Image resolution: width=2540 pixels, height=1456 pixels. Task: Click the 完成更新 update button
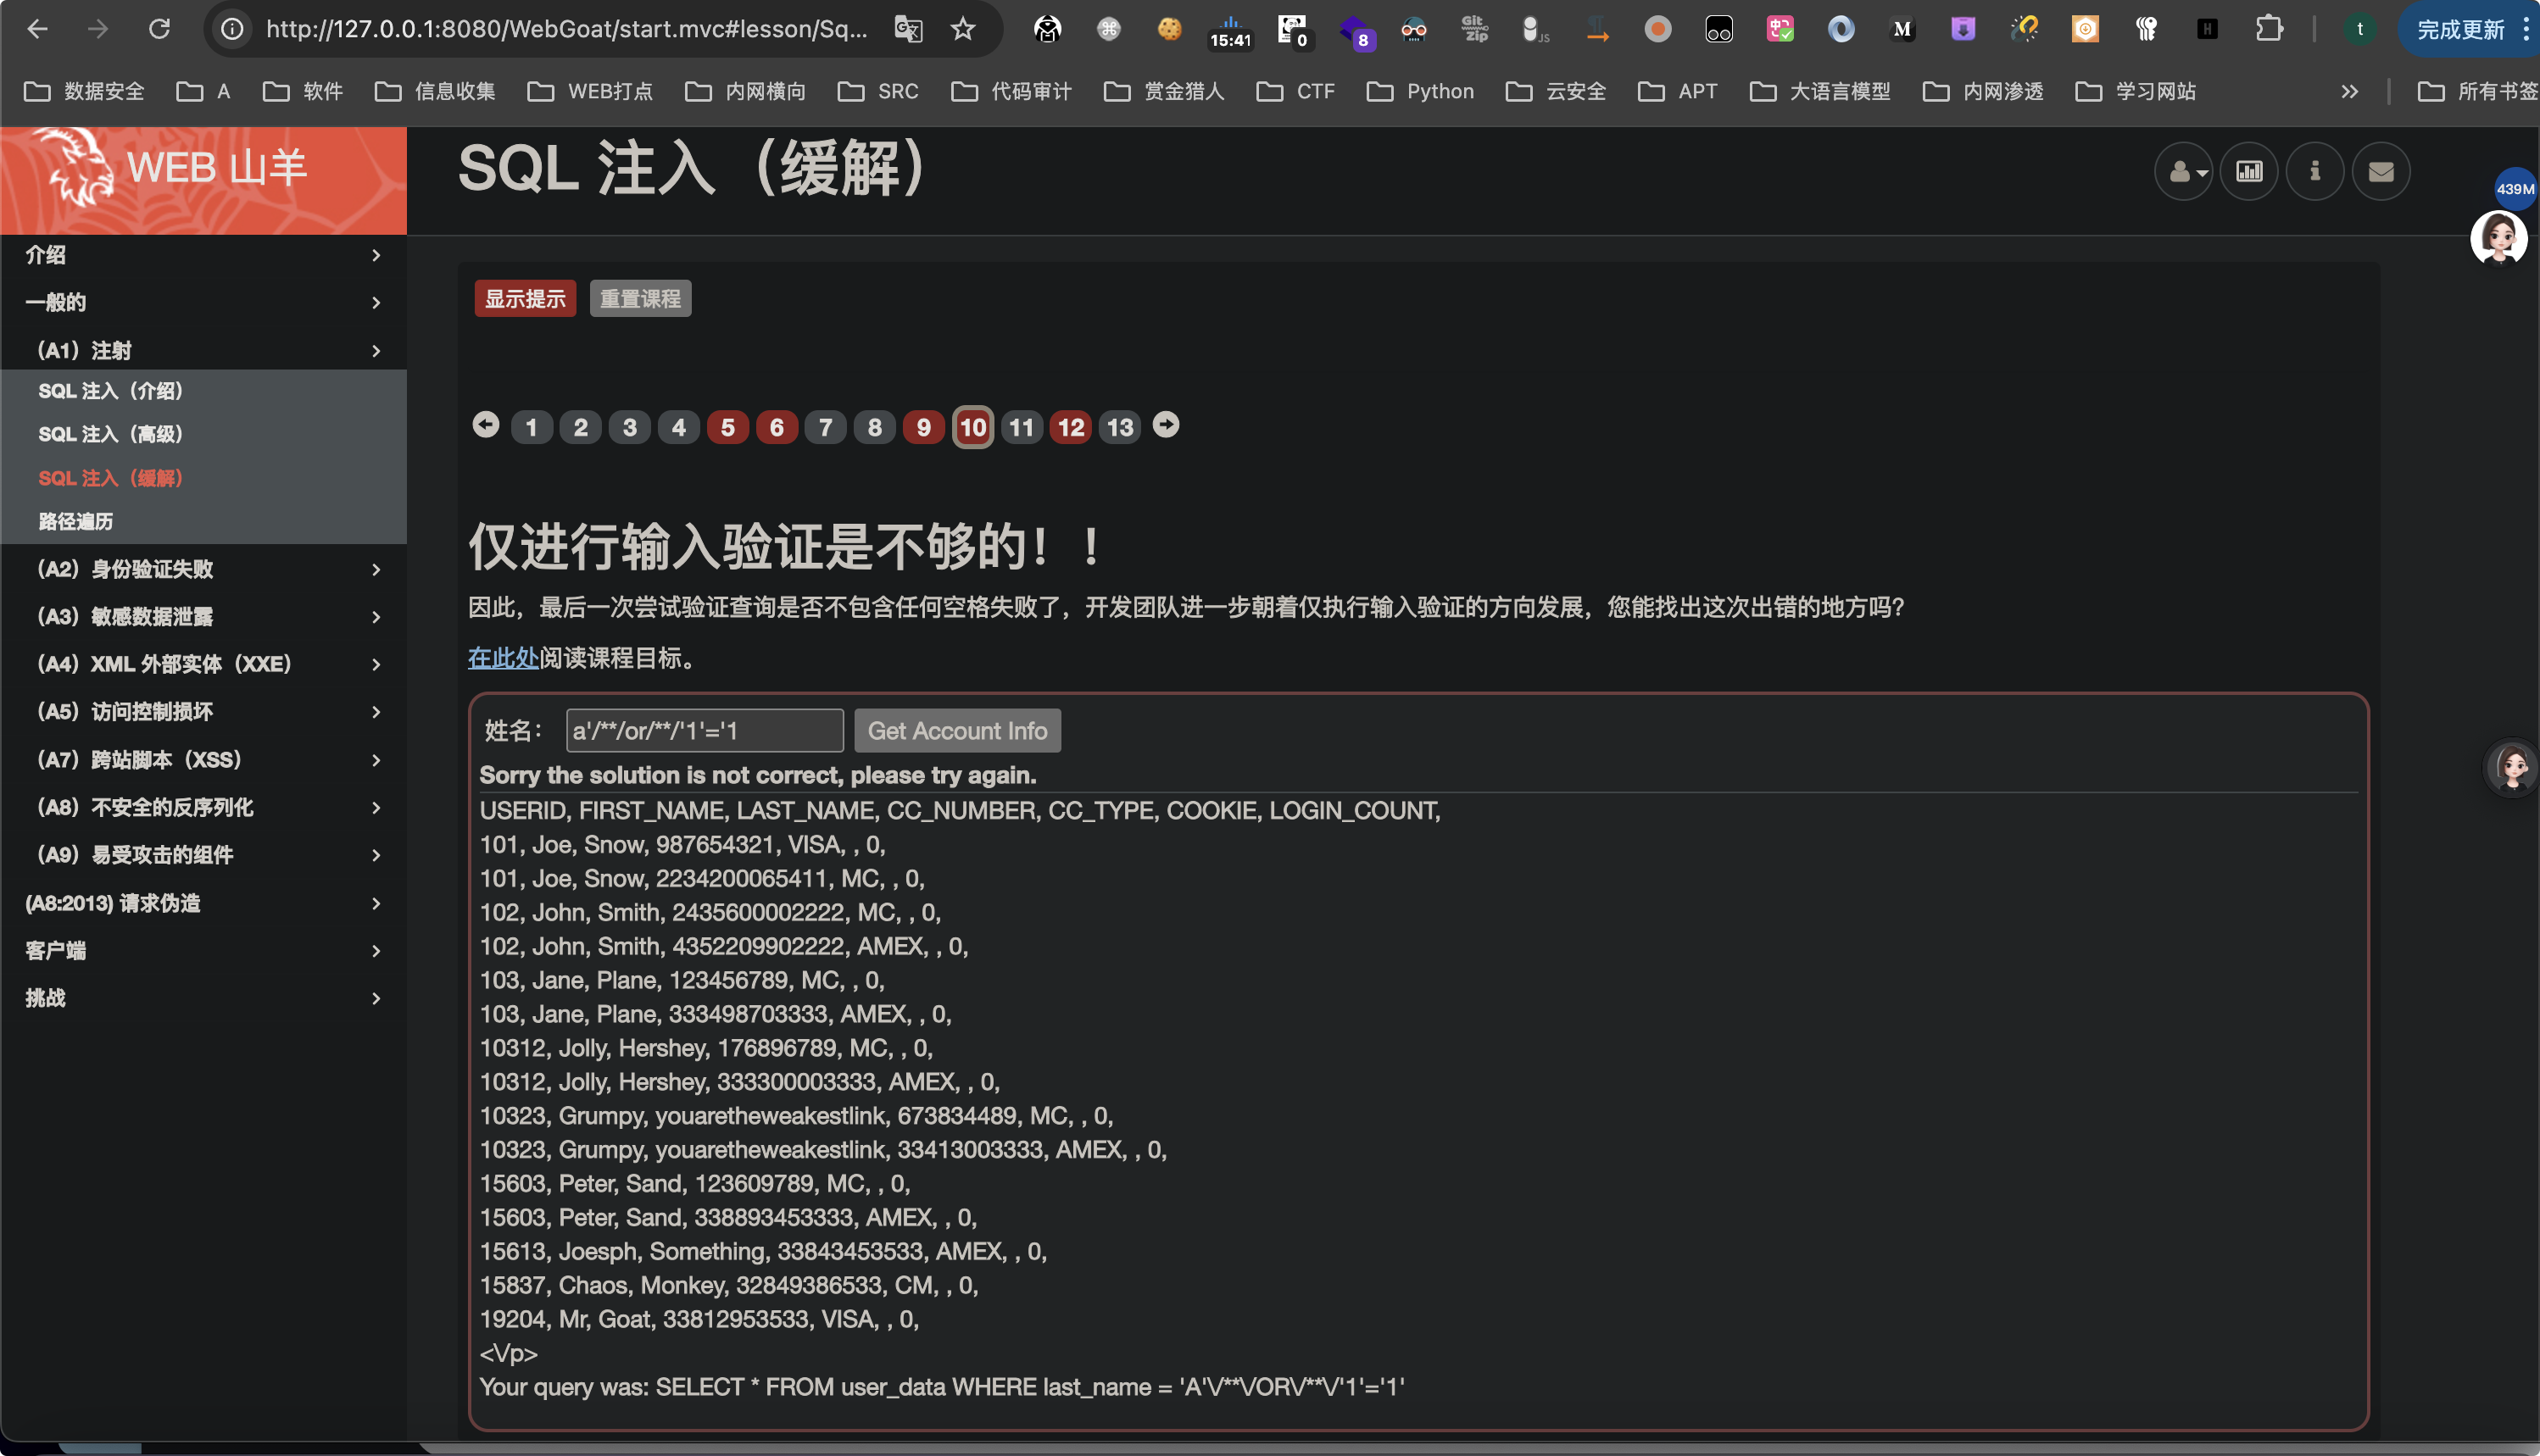[x=2468, y=29]
